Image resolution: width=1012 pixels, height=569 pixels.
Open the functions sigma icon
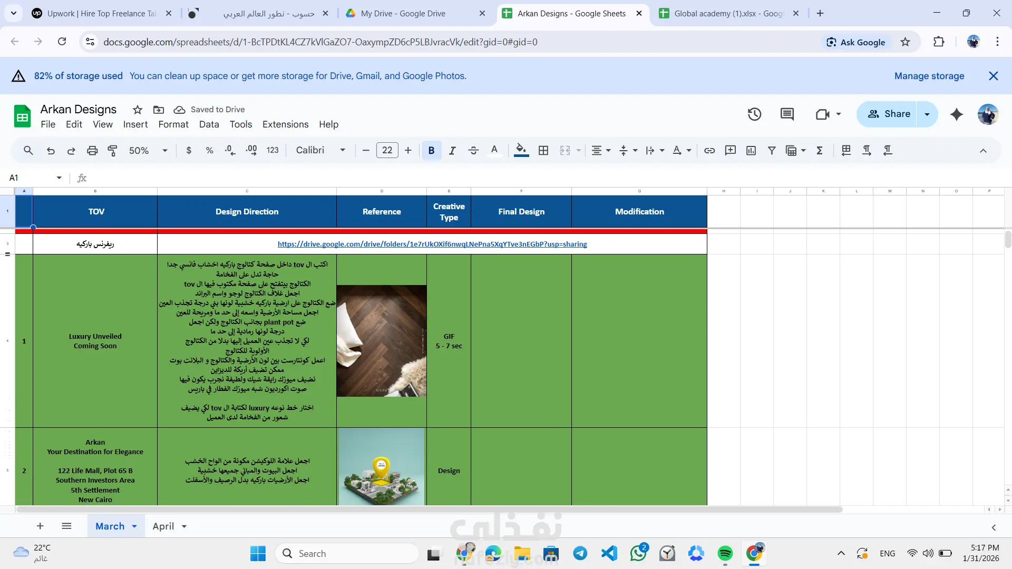tap(820, 151)
